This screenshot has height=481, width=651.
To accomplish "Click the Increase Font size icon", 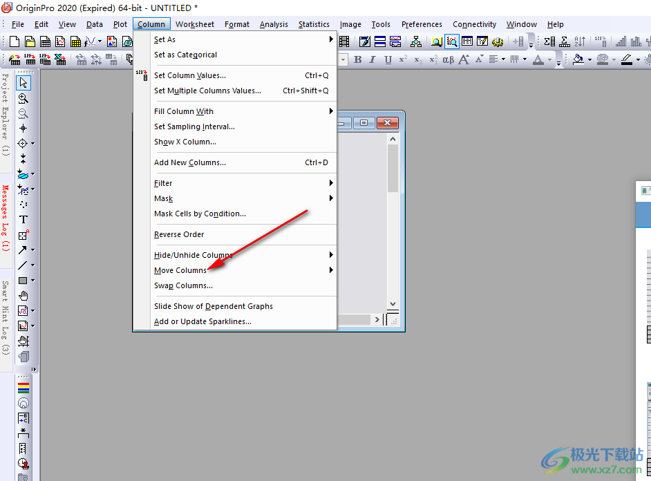I will (x=464, y=59).
